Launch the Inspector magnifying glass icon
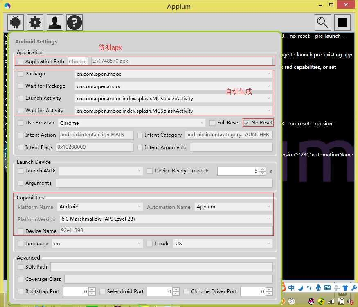This screenshot has height=307, width=358. [323, 23]
